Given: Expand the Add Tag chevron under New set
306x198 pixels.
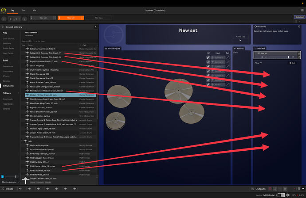Looking at the screenshot, I should (x=240, y=40).
